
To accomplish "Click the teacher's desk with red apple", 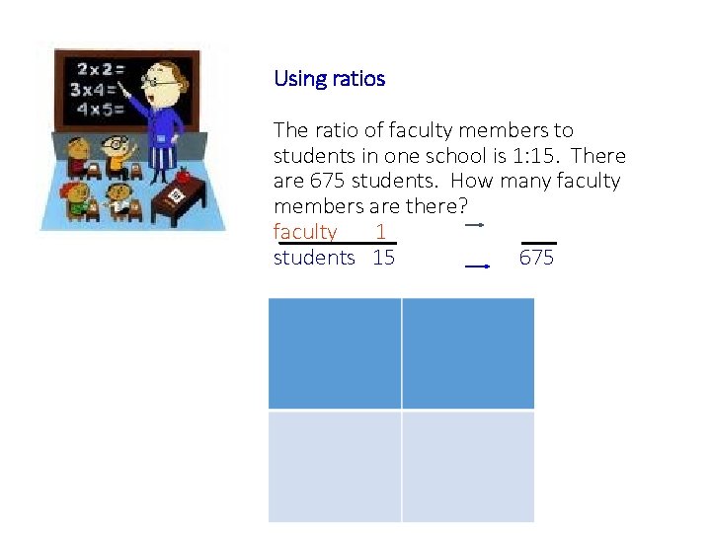I will coord(178,196).
